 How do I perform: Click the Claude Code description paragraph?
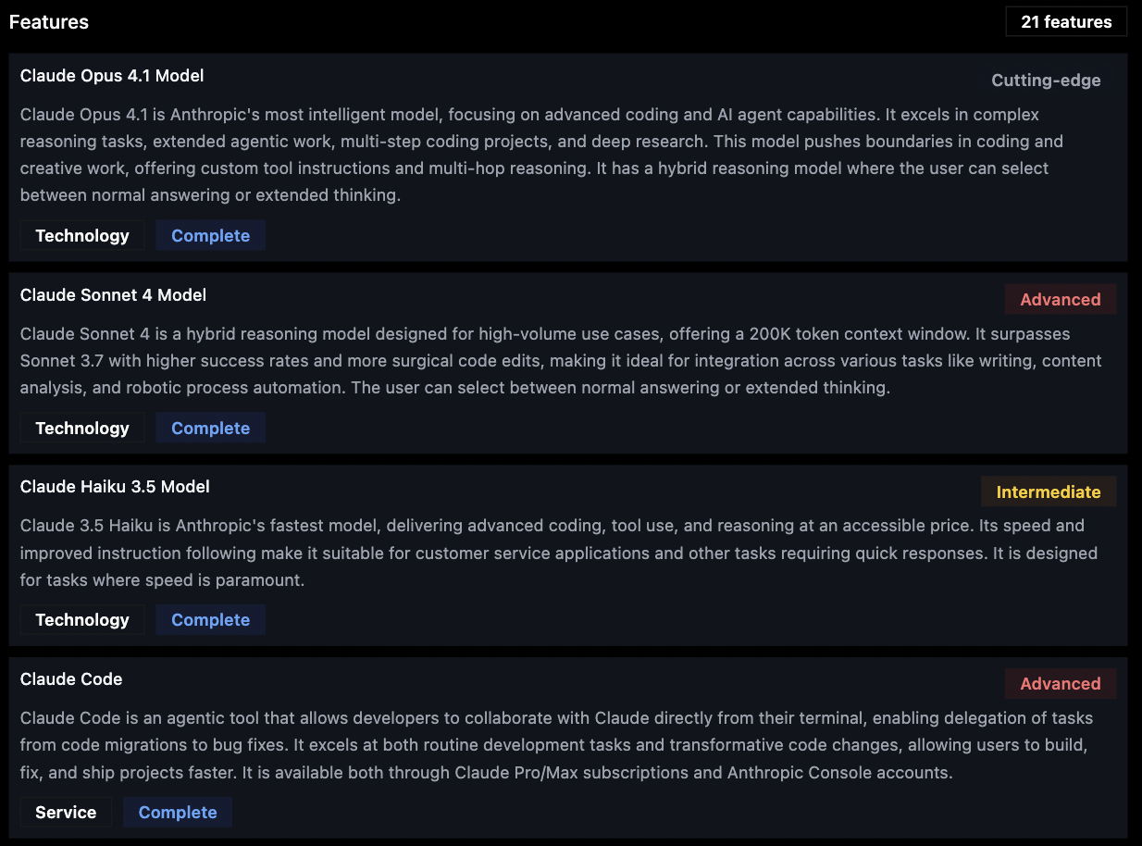555,745
